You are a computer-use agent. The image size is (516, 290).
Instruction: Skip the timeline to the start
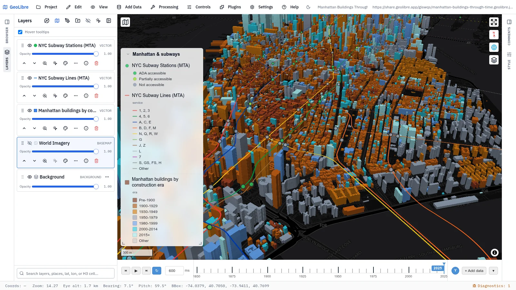coord(126,271)
